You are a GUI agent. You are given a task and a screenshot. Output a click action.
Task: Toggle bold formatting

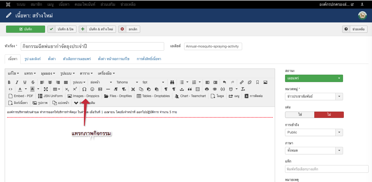(9, 82)
